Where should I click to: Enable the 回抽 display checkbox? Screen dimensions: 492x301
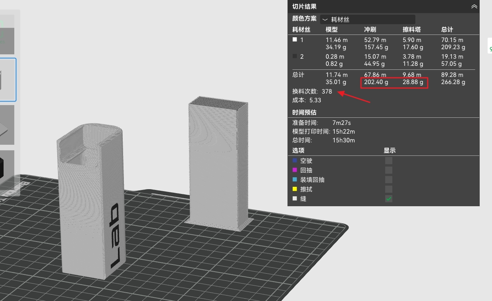[x=389, y=170]
